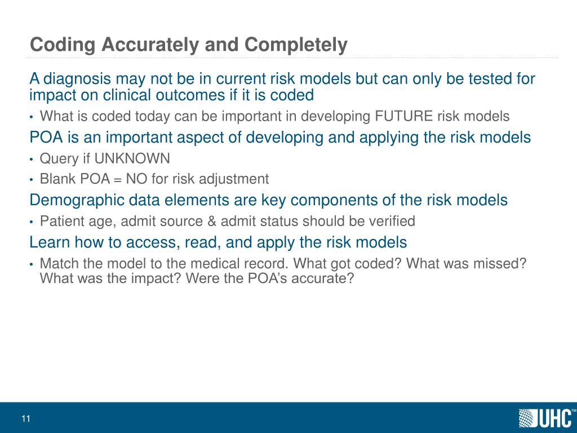Click the bullet 'What is coded today'
Screen dimensions: 577x433
tap(274, 117)
